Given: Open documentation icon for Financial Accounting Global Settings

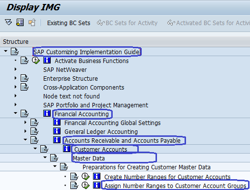Looking at the screenshot, I should coord(34,123).
